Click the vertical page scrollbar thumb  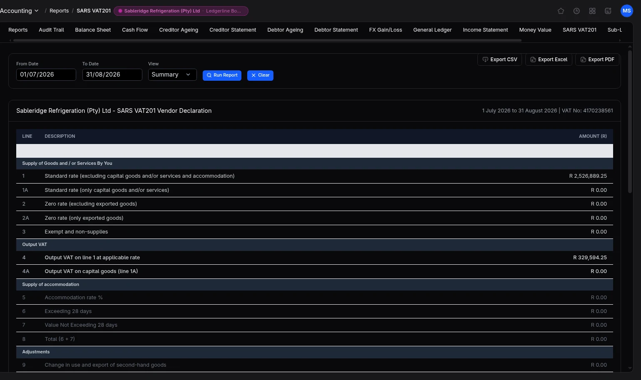[630, 122]
